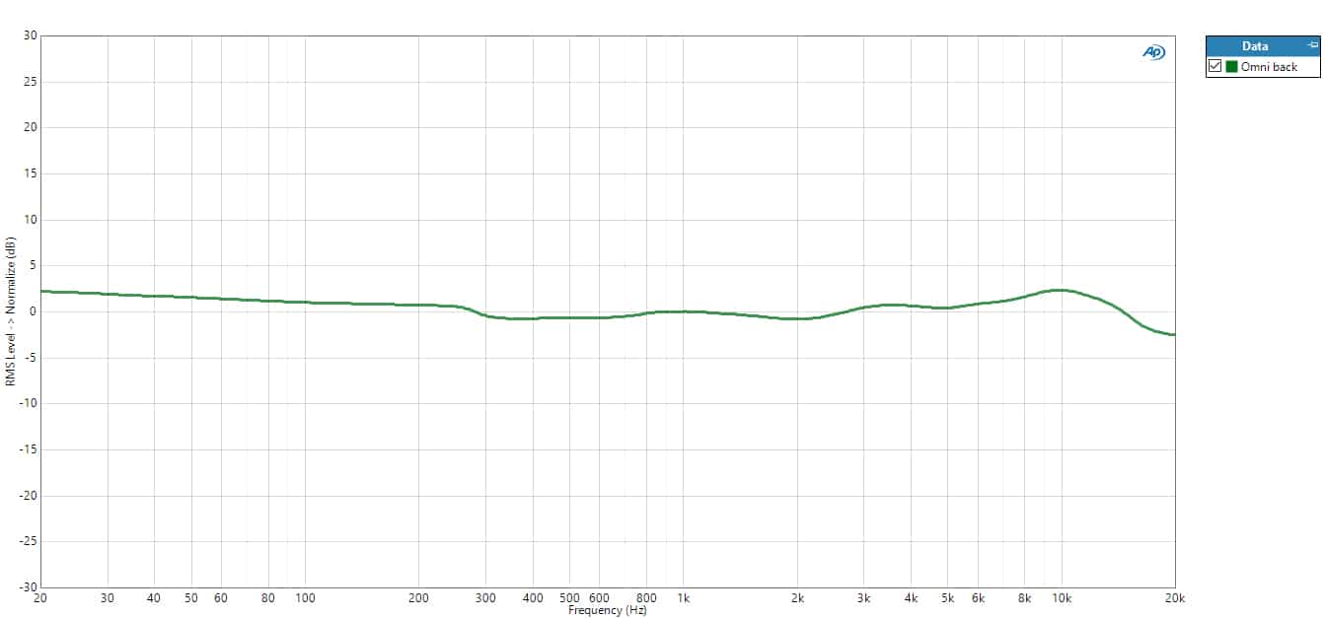The height and width of the screenshot is (618, 1325).
Task: Click the 1k frequency axis label
Action: coord(684,598)
